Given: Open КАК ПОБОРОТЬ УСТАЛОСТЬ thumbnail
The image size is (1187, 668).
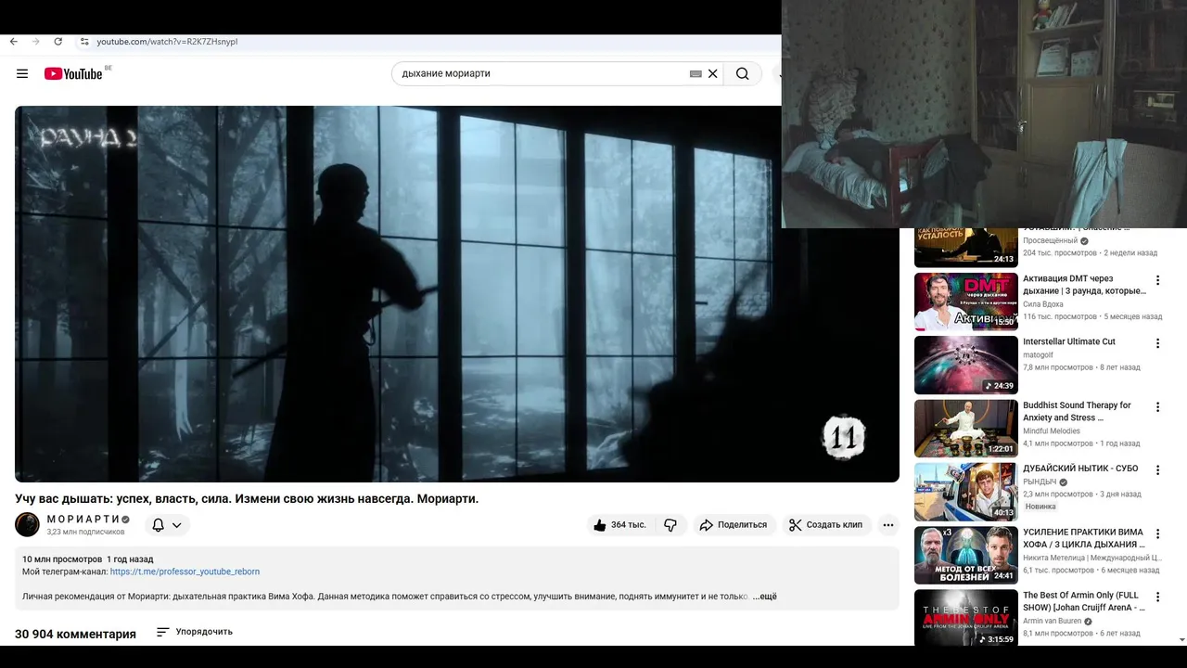Looking at the screenshot, I should click(x=966, y=248).
